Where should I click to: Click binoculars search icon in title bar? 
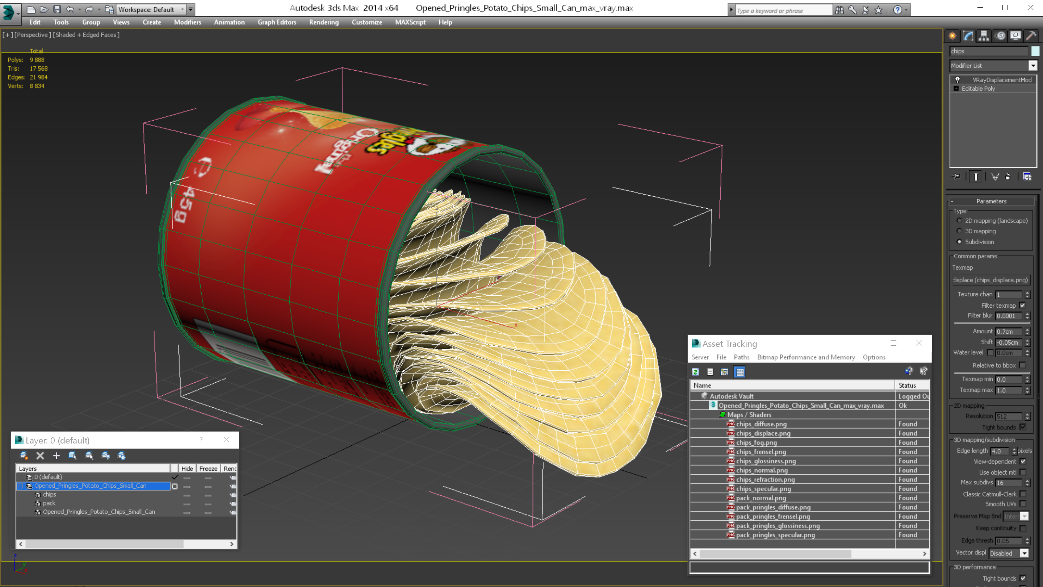tap(839, 10)
